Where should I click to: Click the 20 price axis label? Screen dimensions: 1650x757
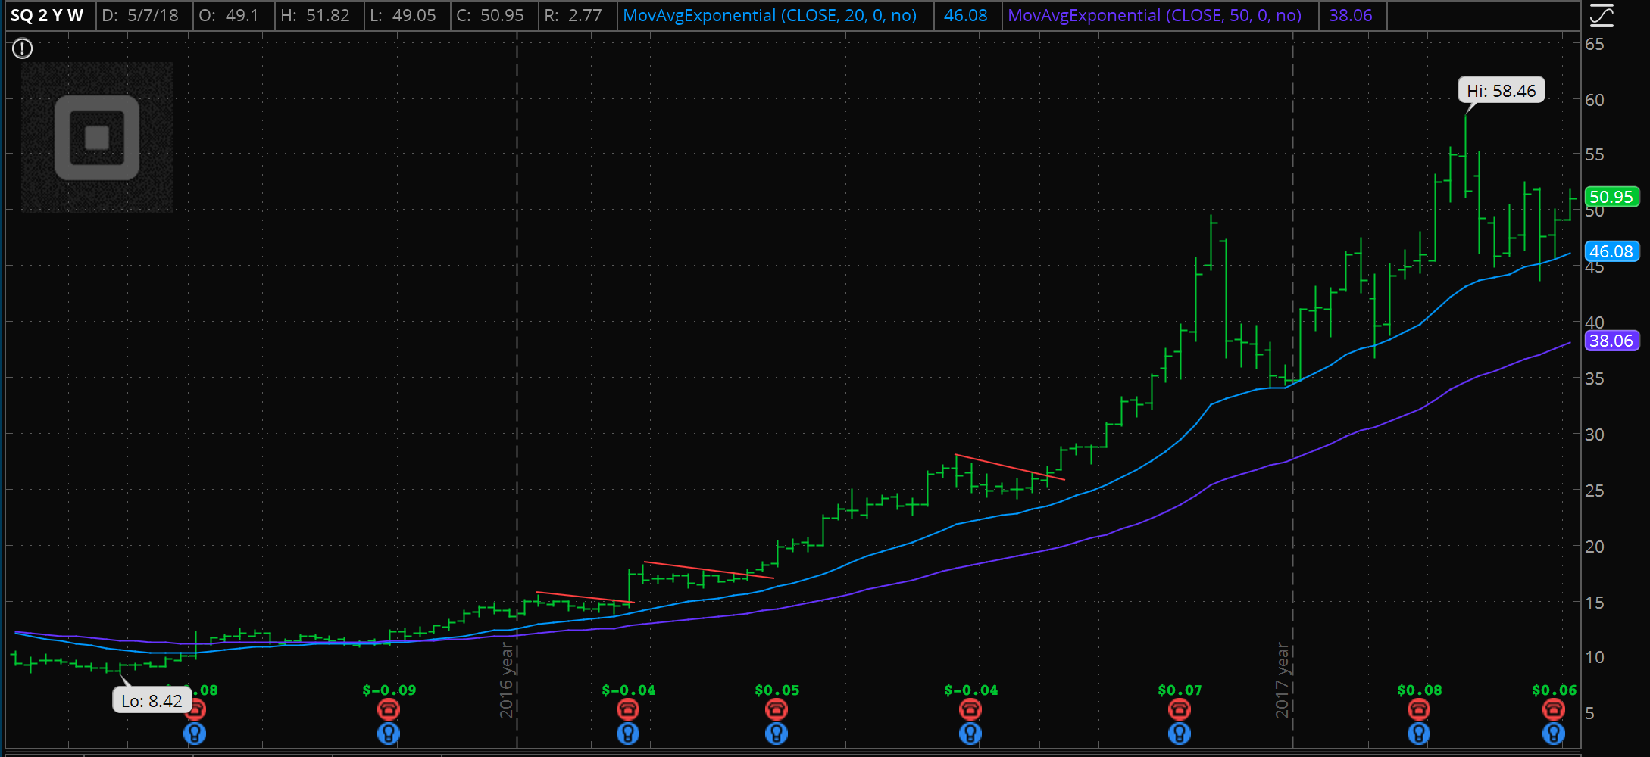click(1595, 546)
